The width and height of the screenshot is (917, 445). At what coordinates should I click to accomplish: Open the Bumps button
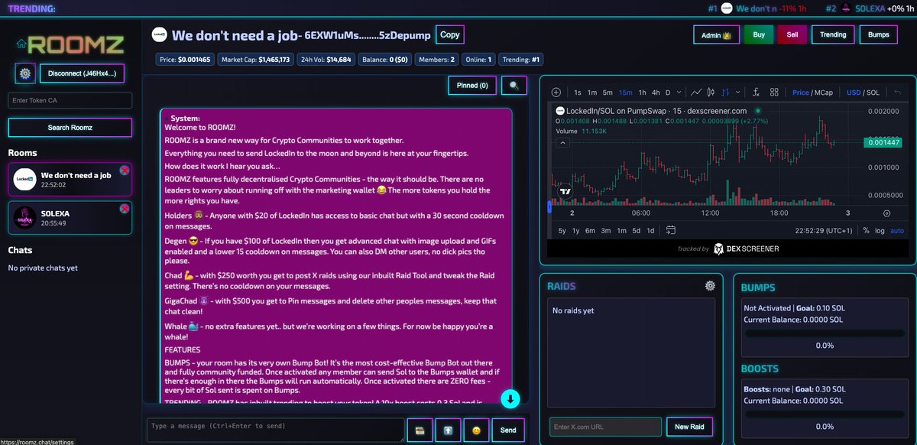[x=879, y=34]
